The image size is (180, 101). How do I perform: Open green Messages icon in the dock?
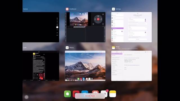coord(67,94)
